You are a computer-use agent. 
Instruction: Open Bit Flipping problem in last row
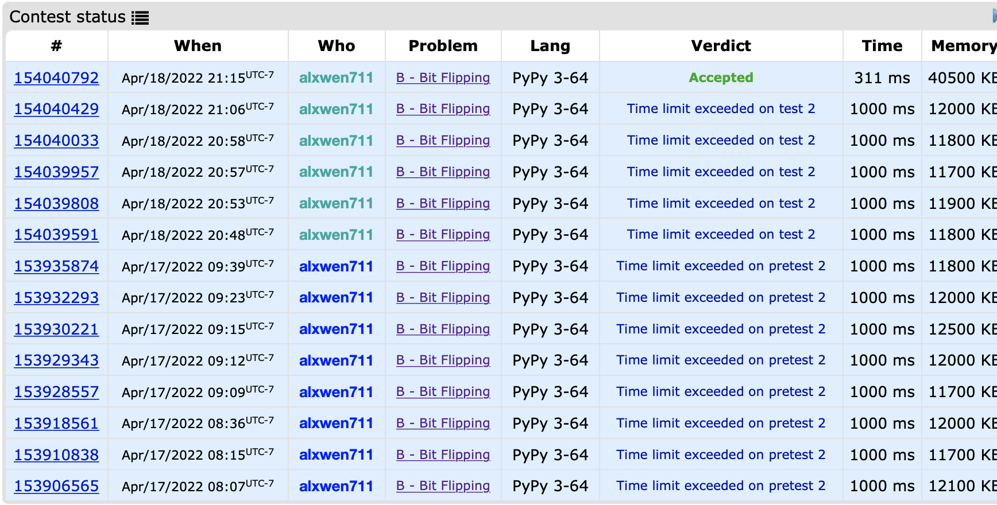pyautogui.click(x=443, y=486)
